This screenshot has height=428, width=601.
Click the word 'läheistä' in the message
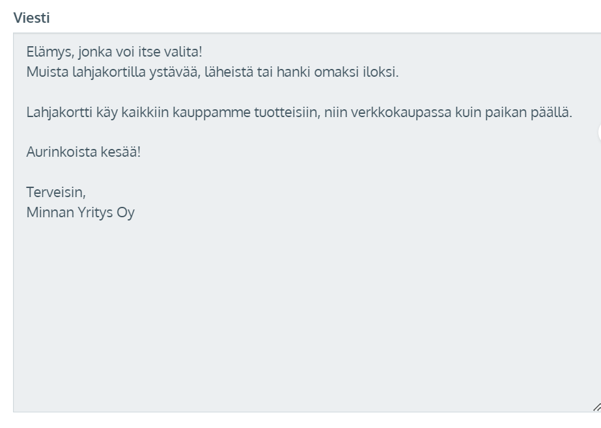click(229, 72)
